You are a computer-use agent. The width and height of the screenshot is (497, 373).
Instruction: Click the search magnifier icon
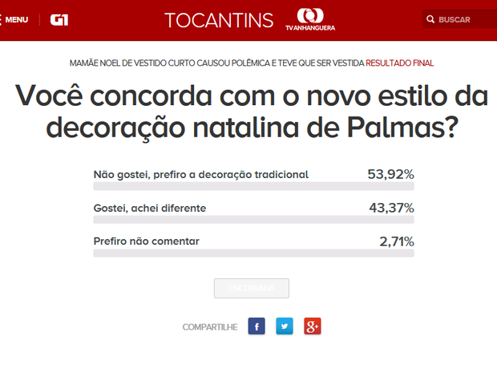pyautogui.click(x=432, y=19)
